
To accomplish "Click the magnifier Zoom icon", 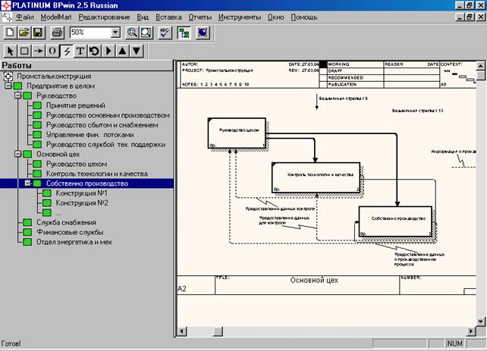I will coord(132,33).
